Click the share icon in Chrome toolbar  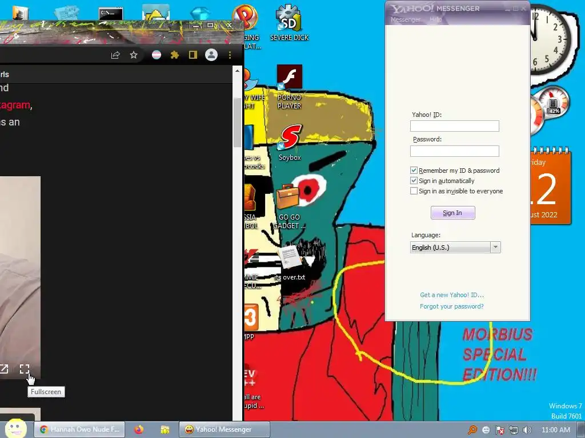[115, 55]
